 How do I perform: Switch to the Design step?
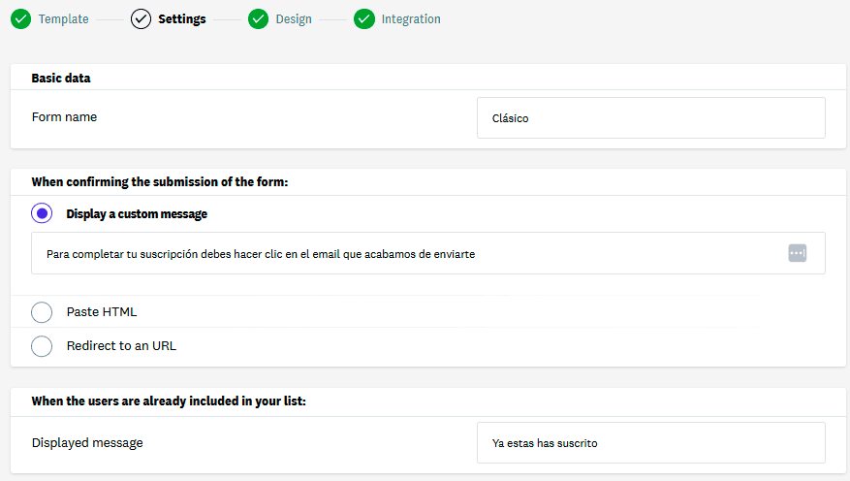(x=294, y=19)
